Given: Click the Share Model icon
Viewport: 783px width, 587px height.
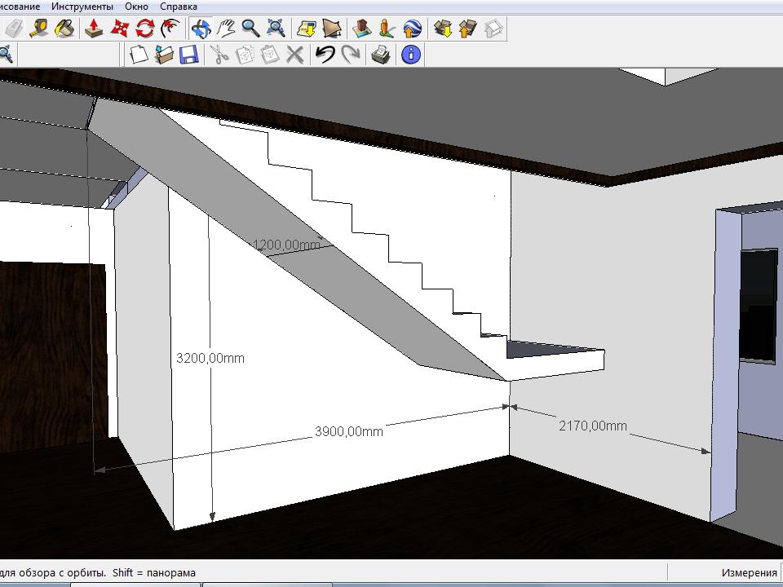Looking at the screenshot, I should click(x=467, y=29).
